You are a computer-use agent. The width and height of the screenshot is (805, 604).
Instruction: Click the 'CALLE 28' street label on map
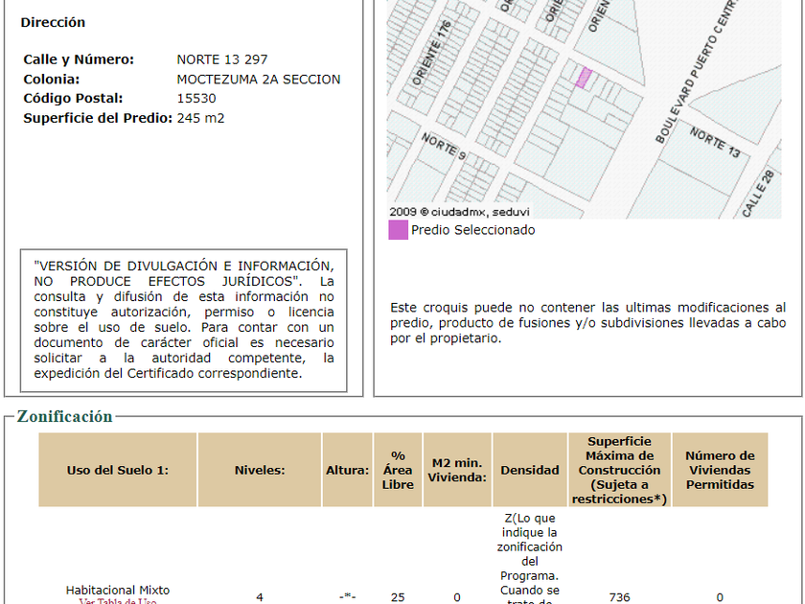pos(758,193)
